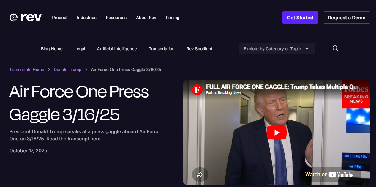Click the Get Started button
Viewport: 376px width, 187px height.
point(300,18)
